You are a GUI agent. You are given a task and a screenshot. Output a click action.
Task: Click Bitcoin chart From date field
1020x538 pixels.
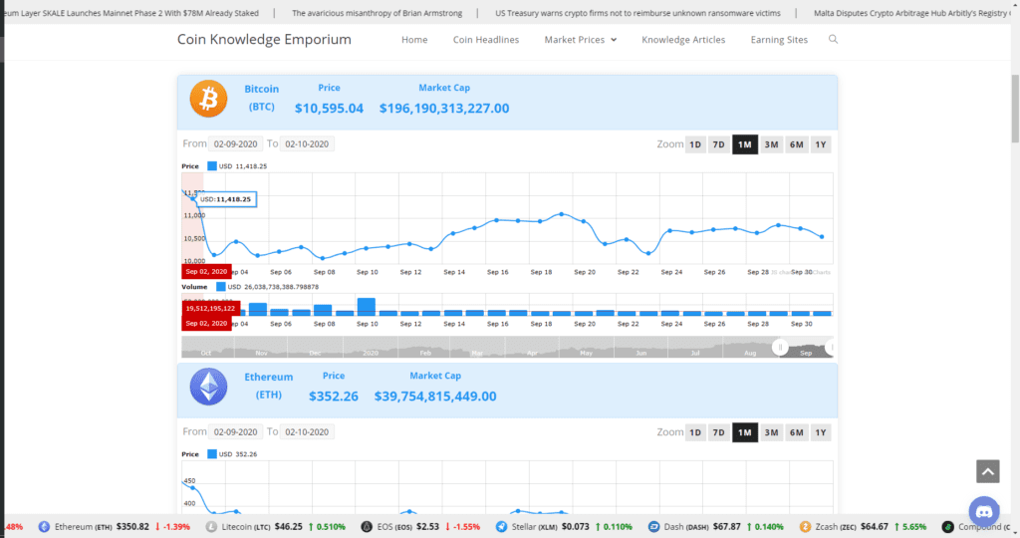[x=235, y=143]
